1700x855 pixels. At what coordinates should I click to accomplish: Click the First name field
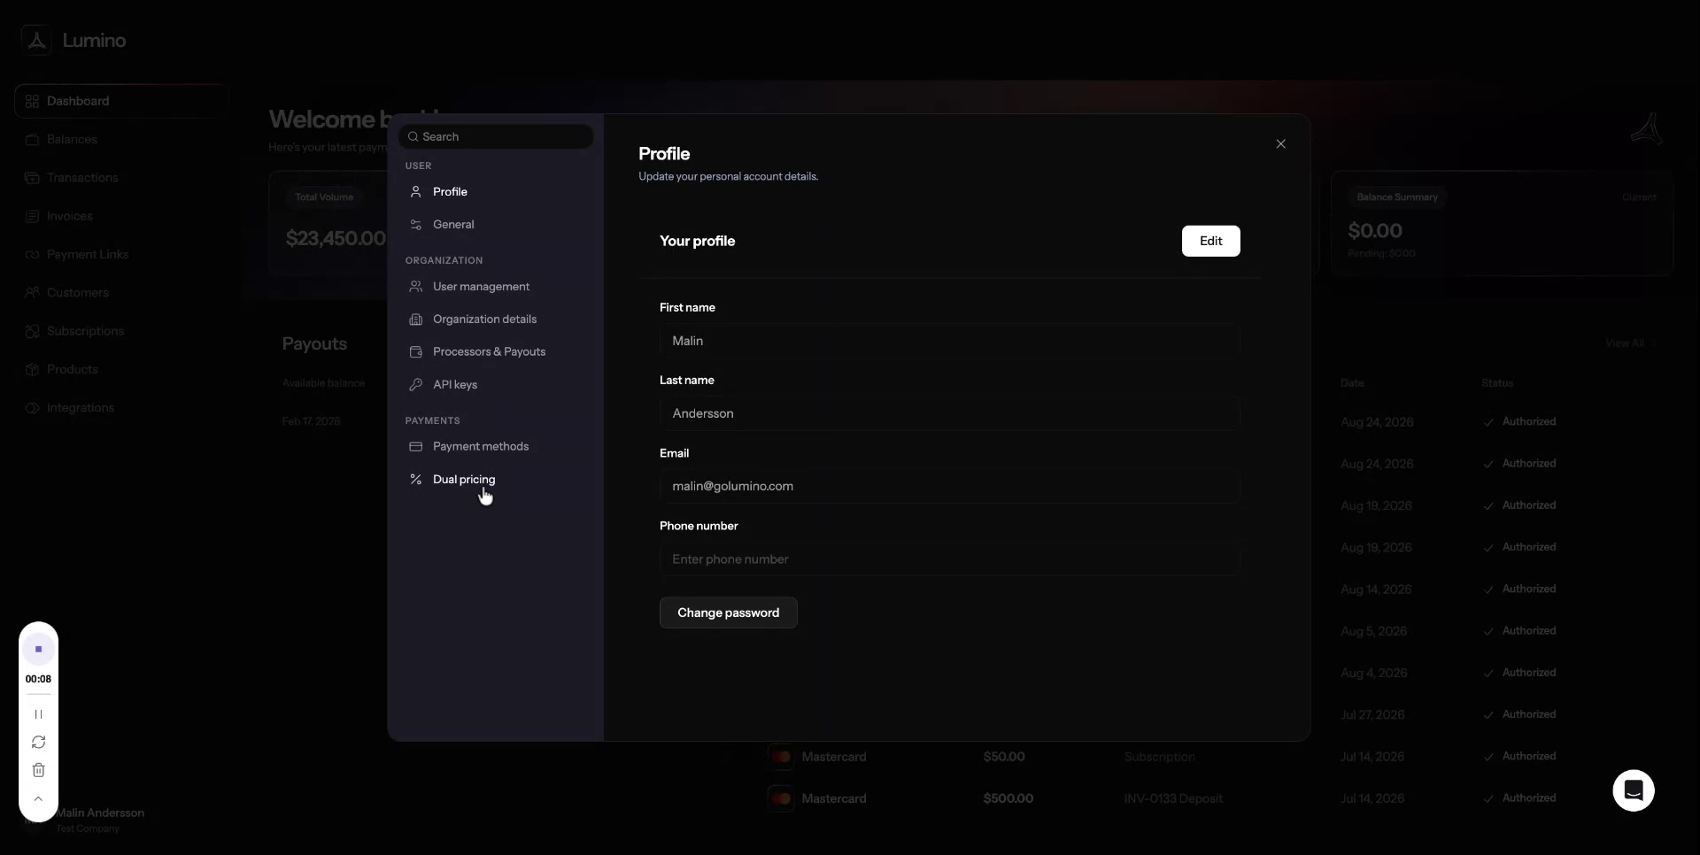[x=949, y=342]
